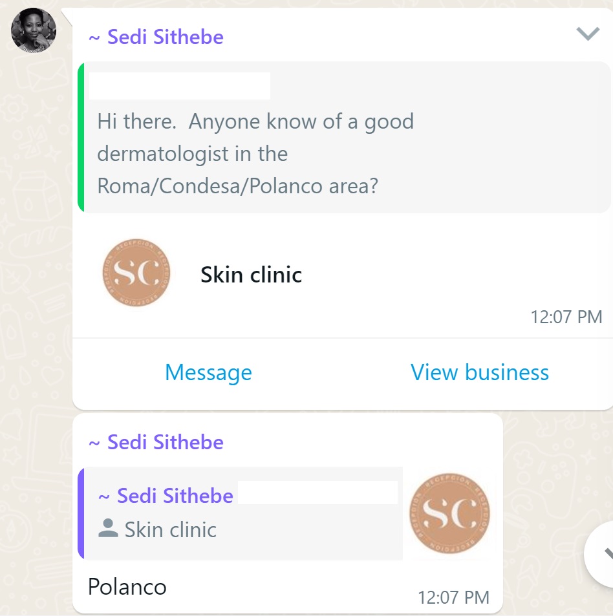Image resolution: width=613 pixels, height=616 pixels.
Task: Click the quoted Skin clinic contact reply
Action: coord(240,513)
